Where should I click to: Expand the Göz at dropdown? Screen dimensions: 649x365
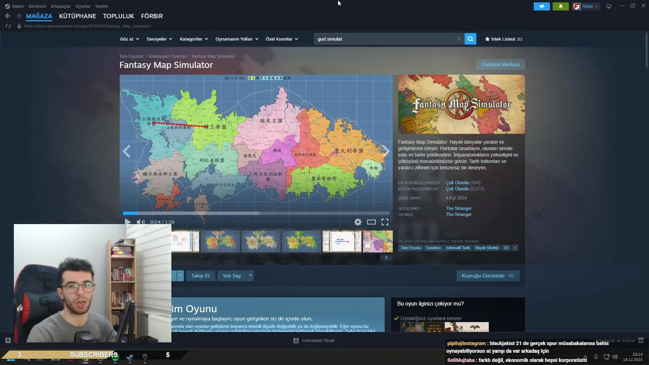tap(129, 39)
